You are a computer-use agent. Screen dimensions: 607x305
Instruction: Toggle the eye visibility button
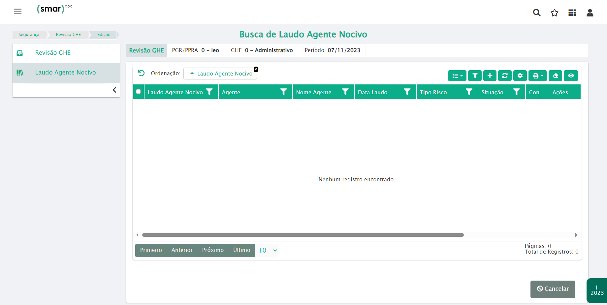571,76
